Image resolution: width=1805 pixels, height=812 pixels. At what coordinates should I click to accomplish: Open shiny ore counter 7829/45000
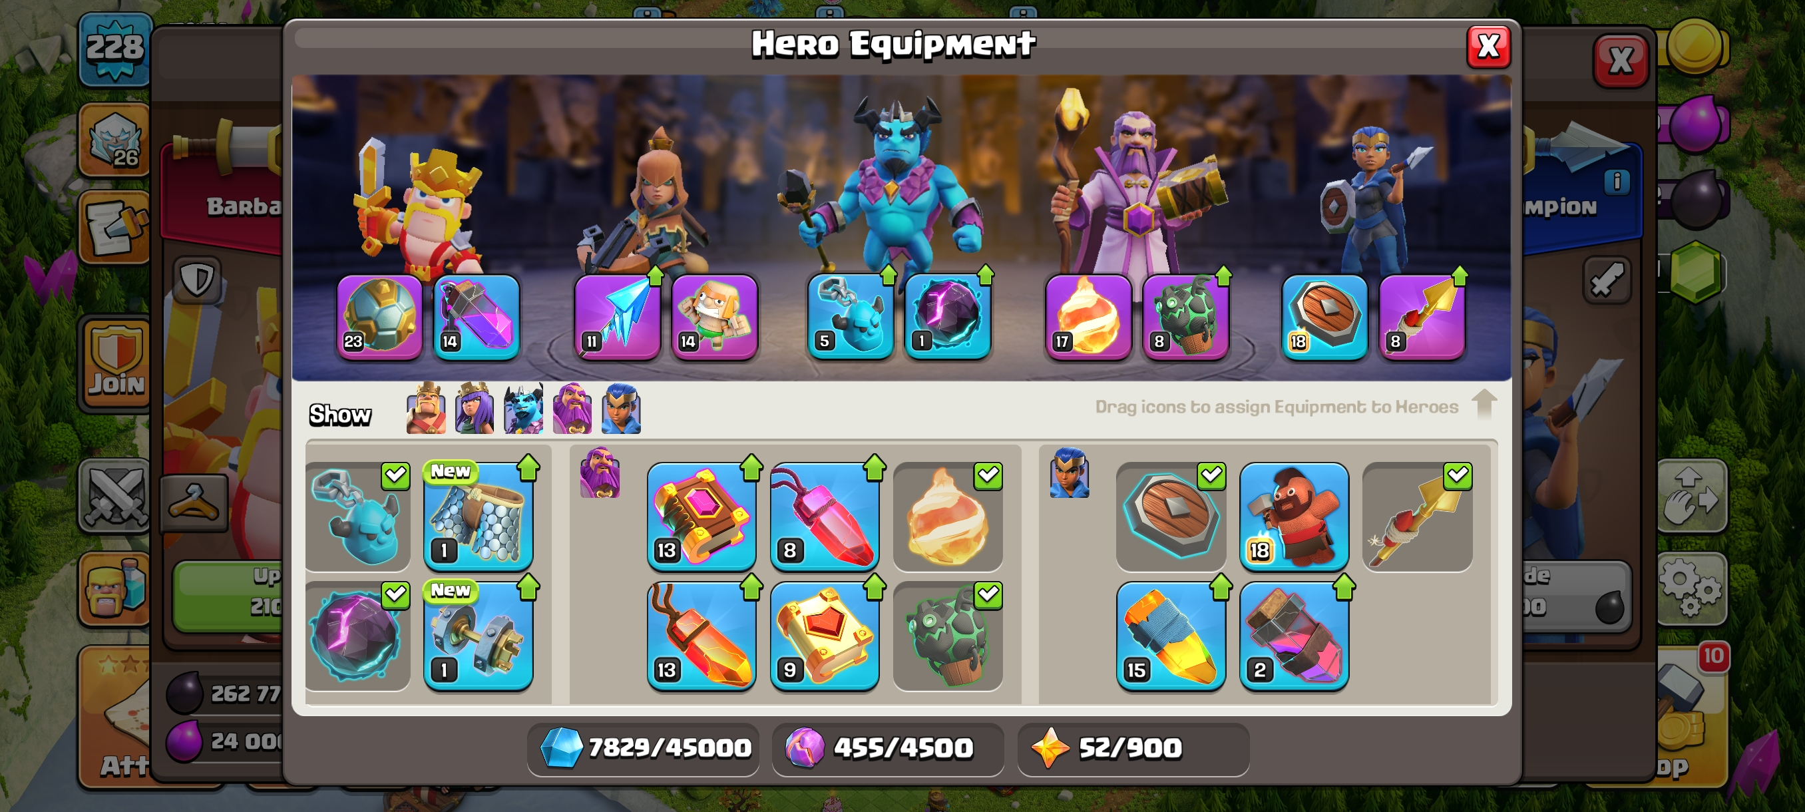pyautogui.click(x=644, y=748)
